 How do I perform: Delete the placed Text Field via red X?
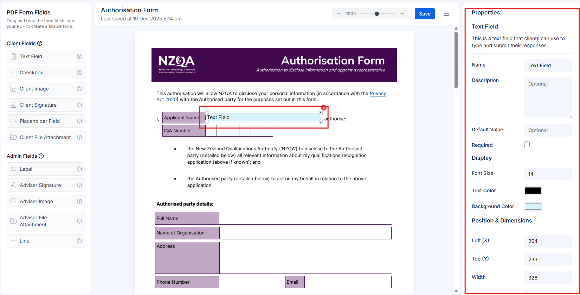[x=324, y=108]
